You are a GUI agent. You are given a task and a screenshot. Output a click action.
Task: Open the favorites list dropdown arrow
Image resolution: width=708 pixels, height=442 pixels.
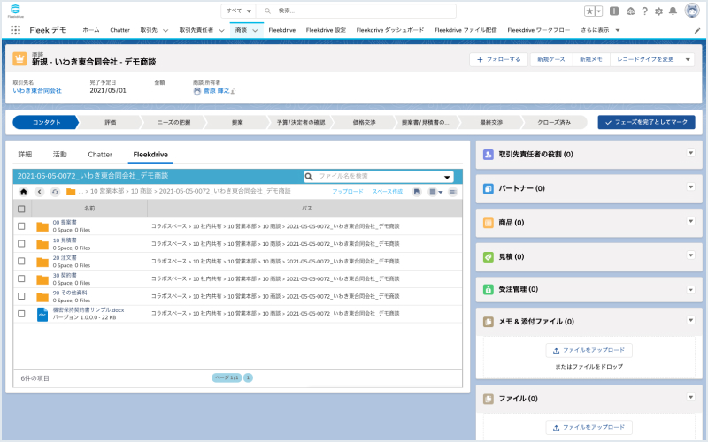(599, 11)
